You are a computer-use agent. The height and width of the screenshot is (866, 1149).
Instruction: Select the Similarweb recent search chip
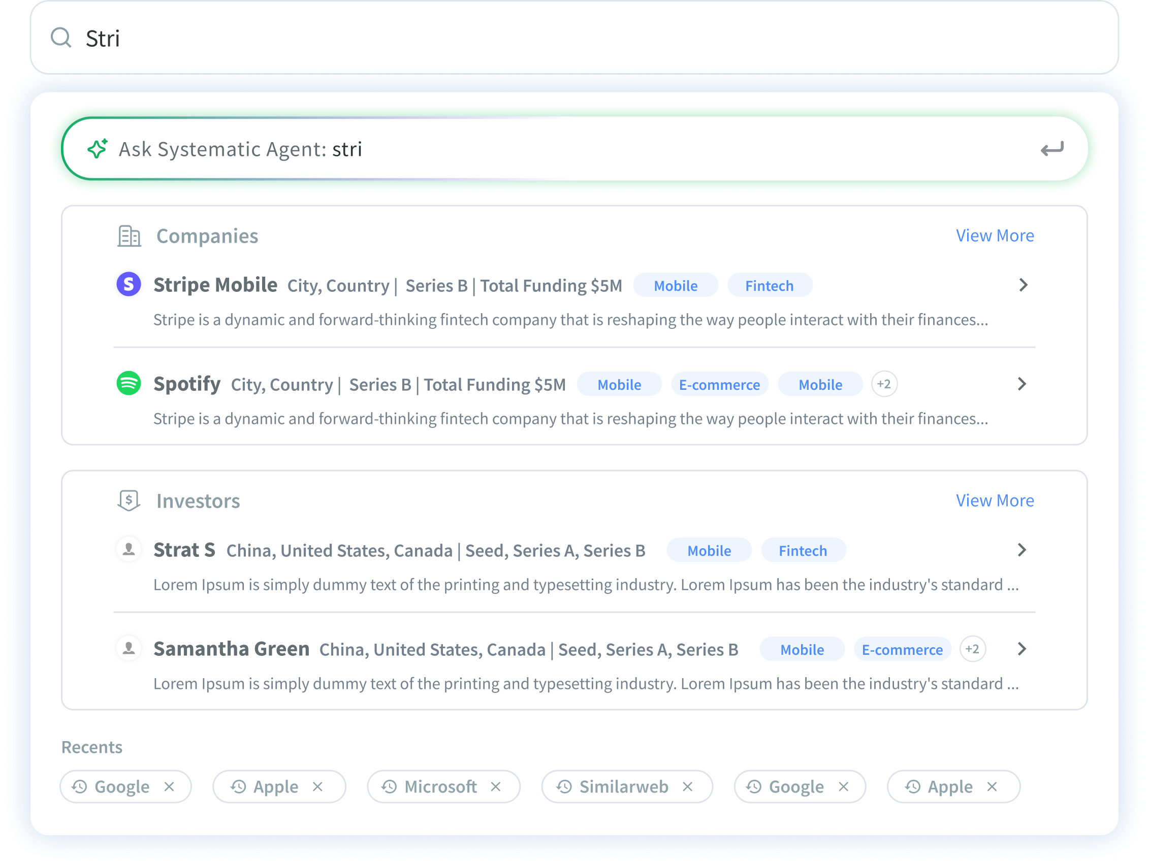click(627, 787)
